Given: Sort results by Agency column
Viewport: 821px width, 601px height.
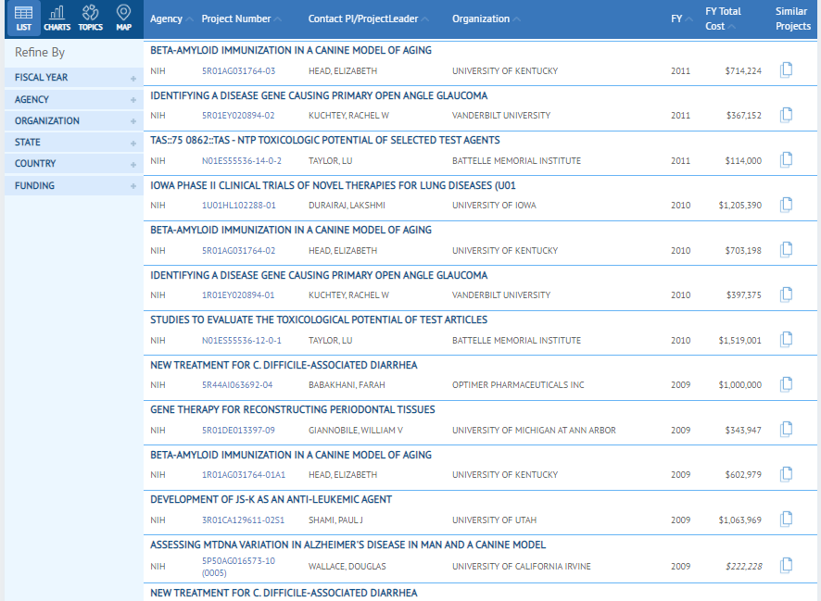Looking at the screenshot, I should [171, 19].
